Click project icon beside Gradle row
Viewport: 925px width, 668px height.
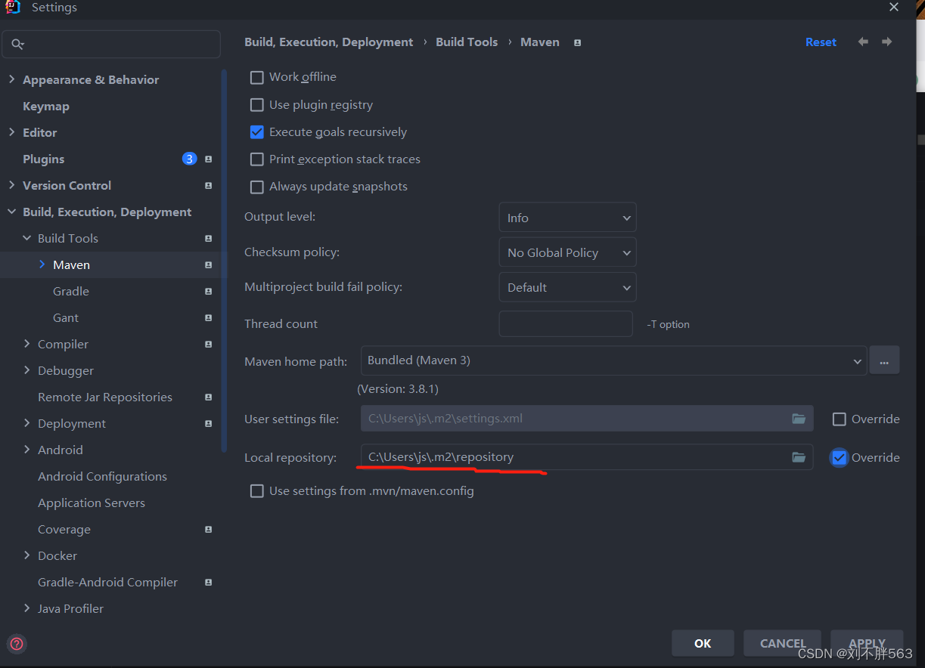(x=208, y=291)
